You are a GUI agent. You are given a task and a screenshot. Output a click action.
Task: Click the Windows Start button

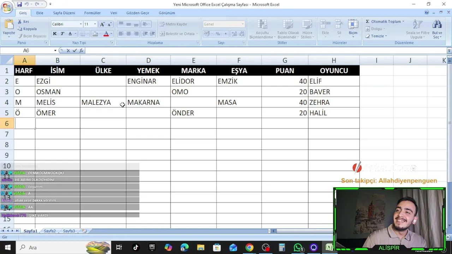tap(7, 247)
